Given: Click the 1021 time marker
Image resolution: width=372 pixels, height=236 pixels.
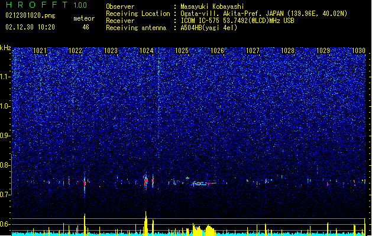Looking at the screenshot, I should click(40, 51).
